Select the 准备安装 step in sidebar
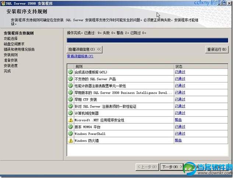The width and height of the screenshot is (233, 178). (x=11, y=60)
